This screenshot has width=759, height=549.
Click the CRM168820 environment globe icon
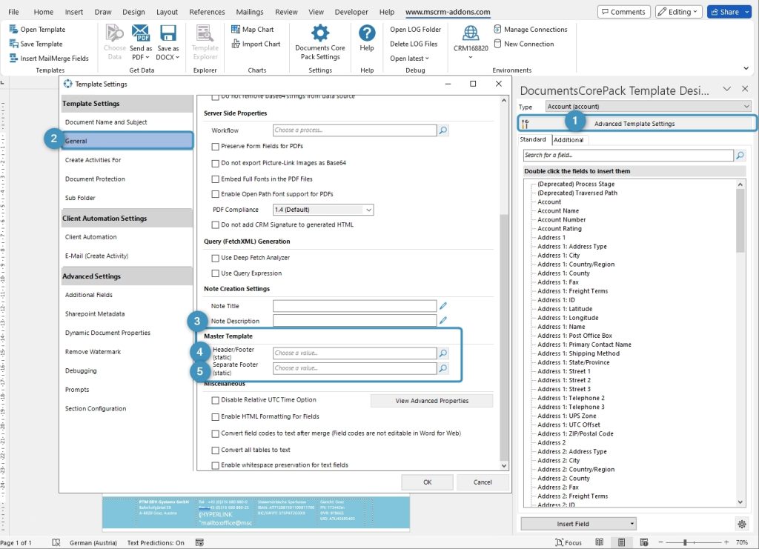(x=471, y=33)
